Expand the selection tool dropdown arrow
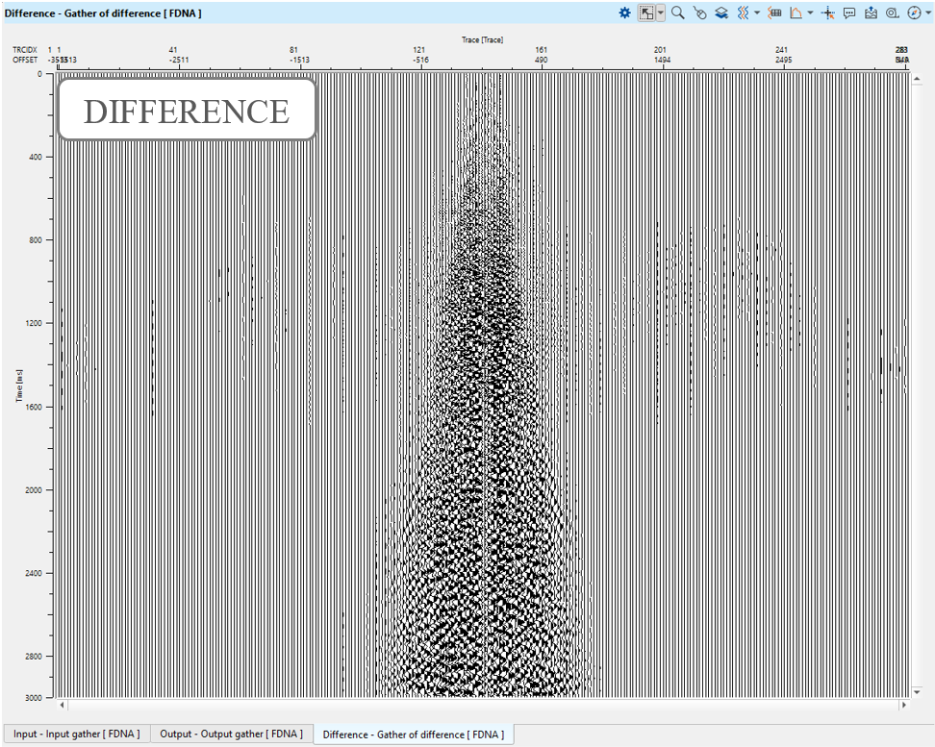935x747 pixels. pos(661,12)
